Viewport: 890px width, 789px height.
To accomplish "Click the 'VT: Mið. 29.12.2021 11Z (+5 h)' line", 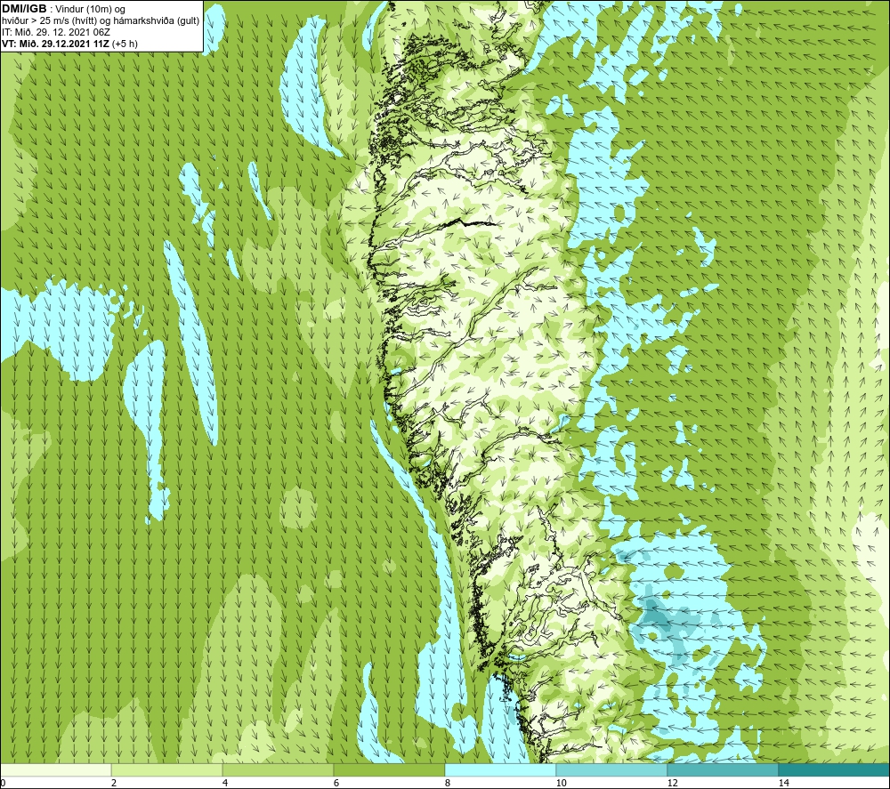I will pyautogui.click(x=69, y=44).
